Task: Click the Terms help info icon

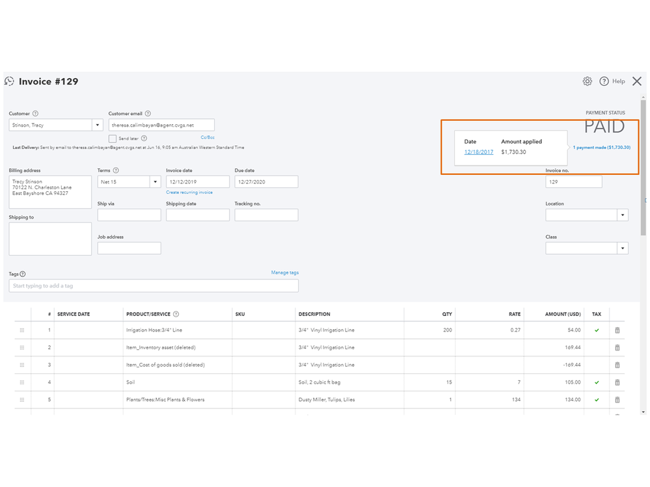Action: pos(116,170)
